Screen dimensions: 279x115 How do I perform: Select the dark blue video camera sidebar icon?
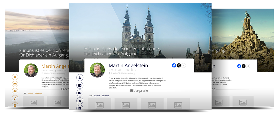point(80,93)
